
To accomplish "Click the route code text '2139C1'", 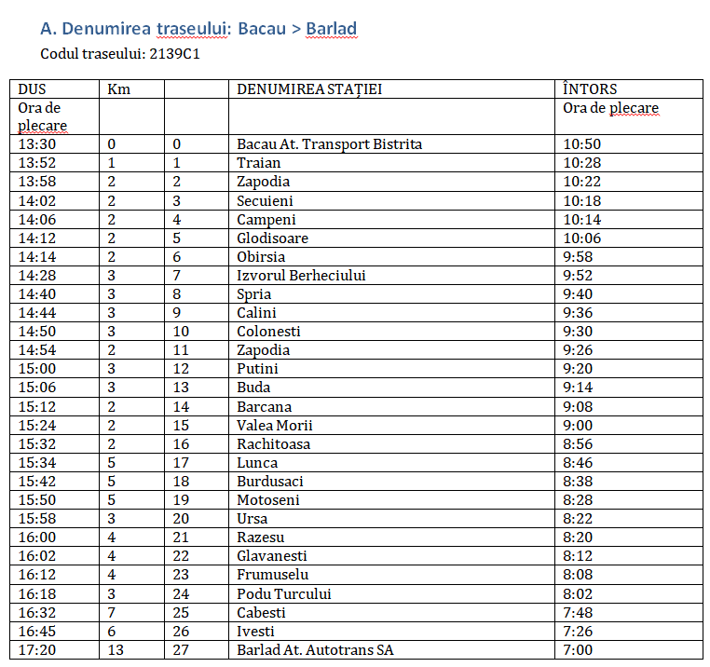I will click(174, 54).
